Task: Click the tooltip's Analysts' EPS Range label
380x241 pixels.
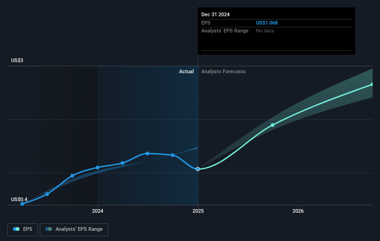Action: pyautogui.click(x=225, y=31)
